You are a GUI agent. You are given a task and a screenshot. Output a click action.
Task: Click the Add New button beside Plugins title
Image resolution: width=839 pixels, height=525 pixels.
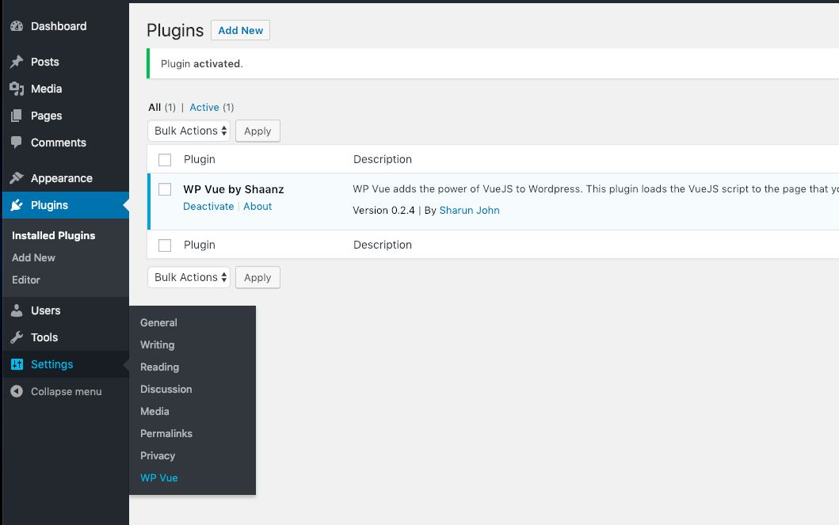click(240, 30)
